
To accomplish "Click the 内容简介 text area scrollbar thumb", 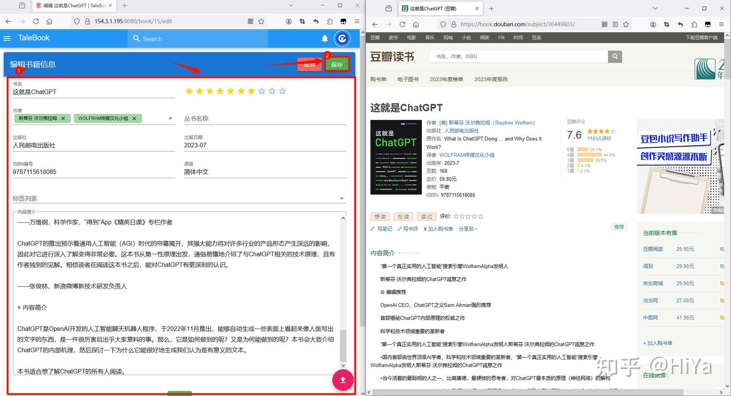I will click(x=343, y=346).
